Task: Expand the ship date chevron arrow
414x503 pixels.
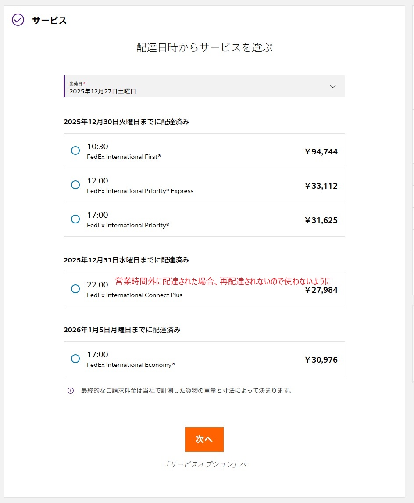Action: tap(333, 86)
